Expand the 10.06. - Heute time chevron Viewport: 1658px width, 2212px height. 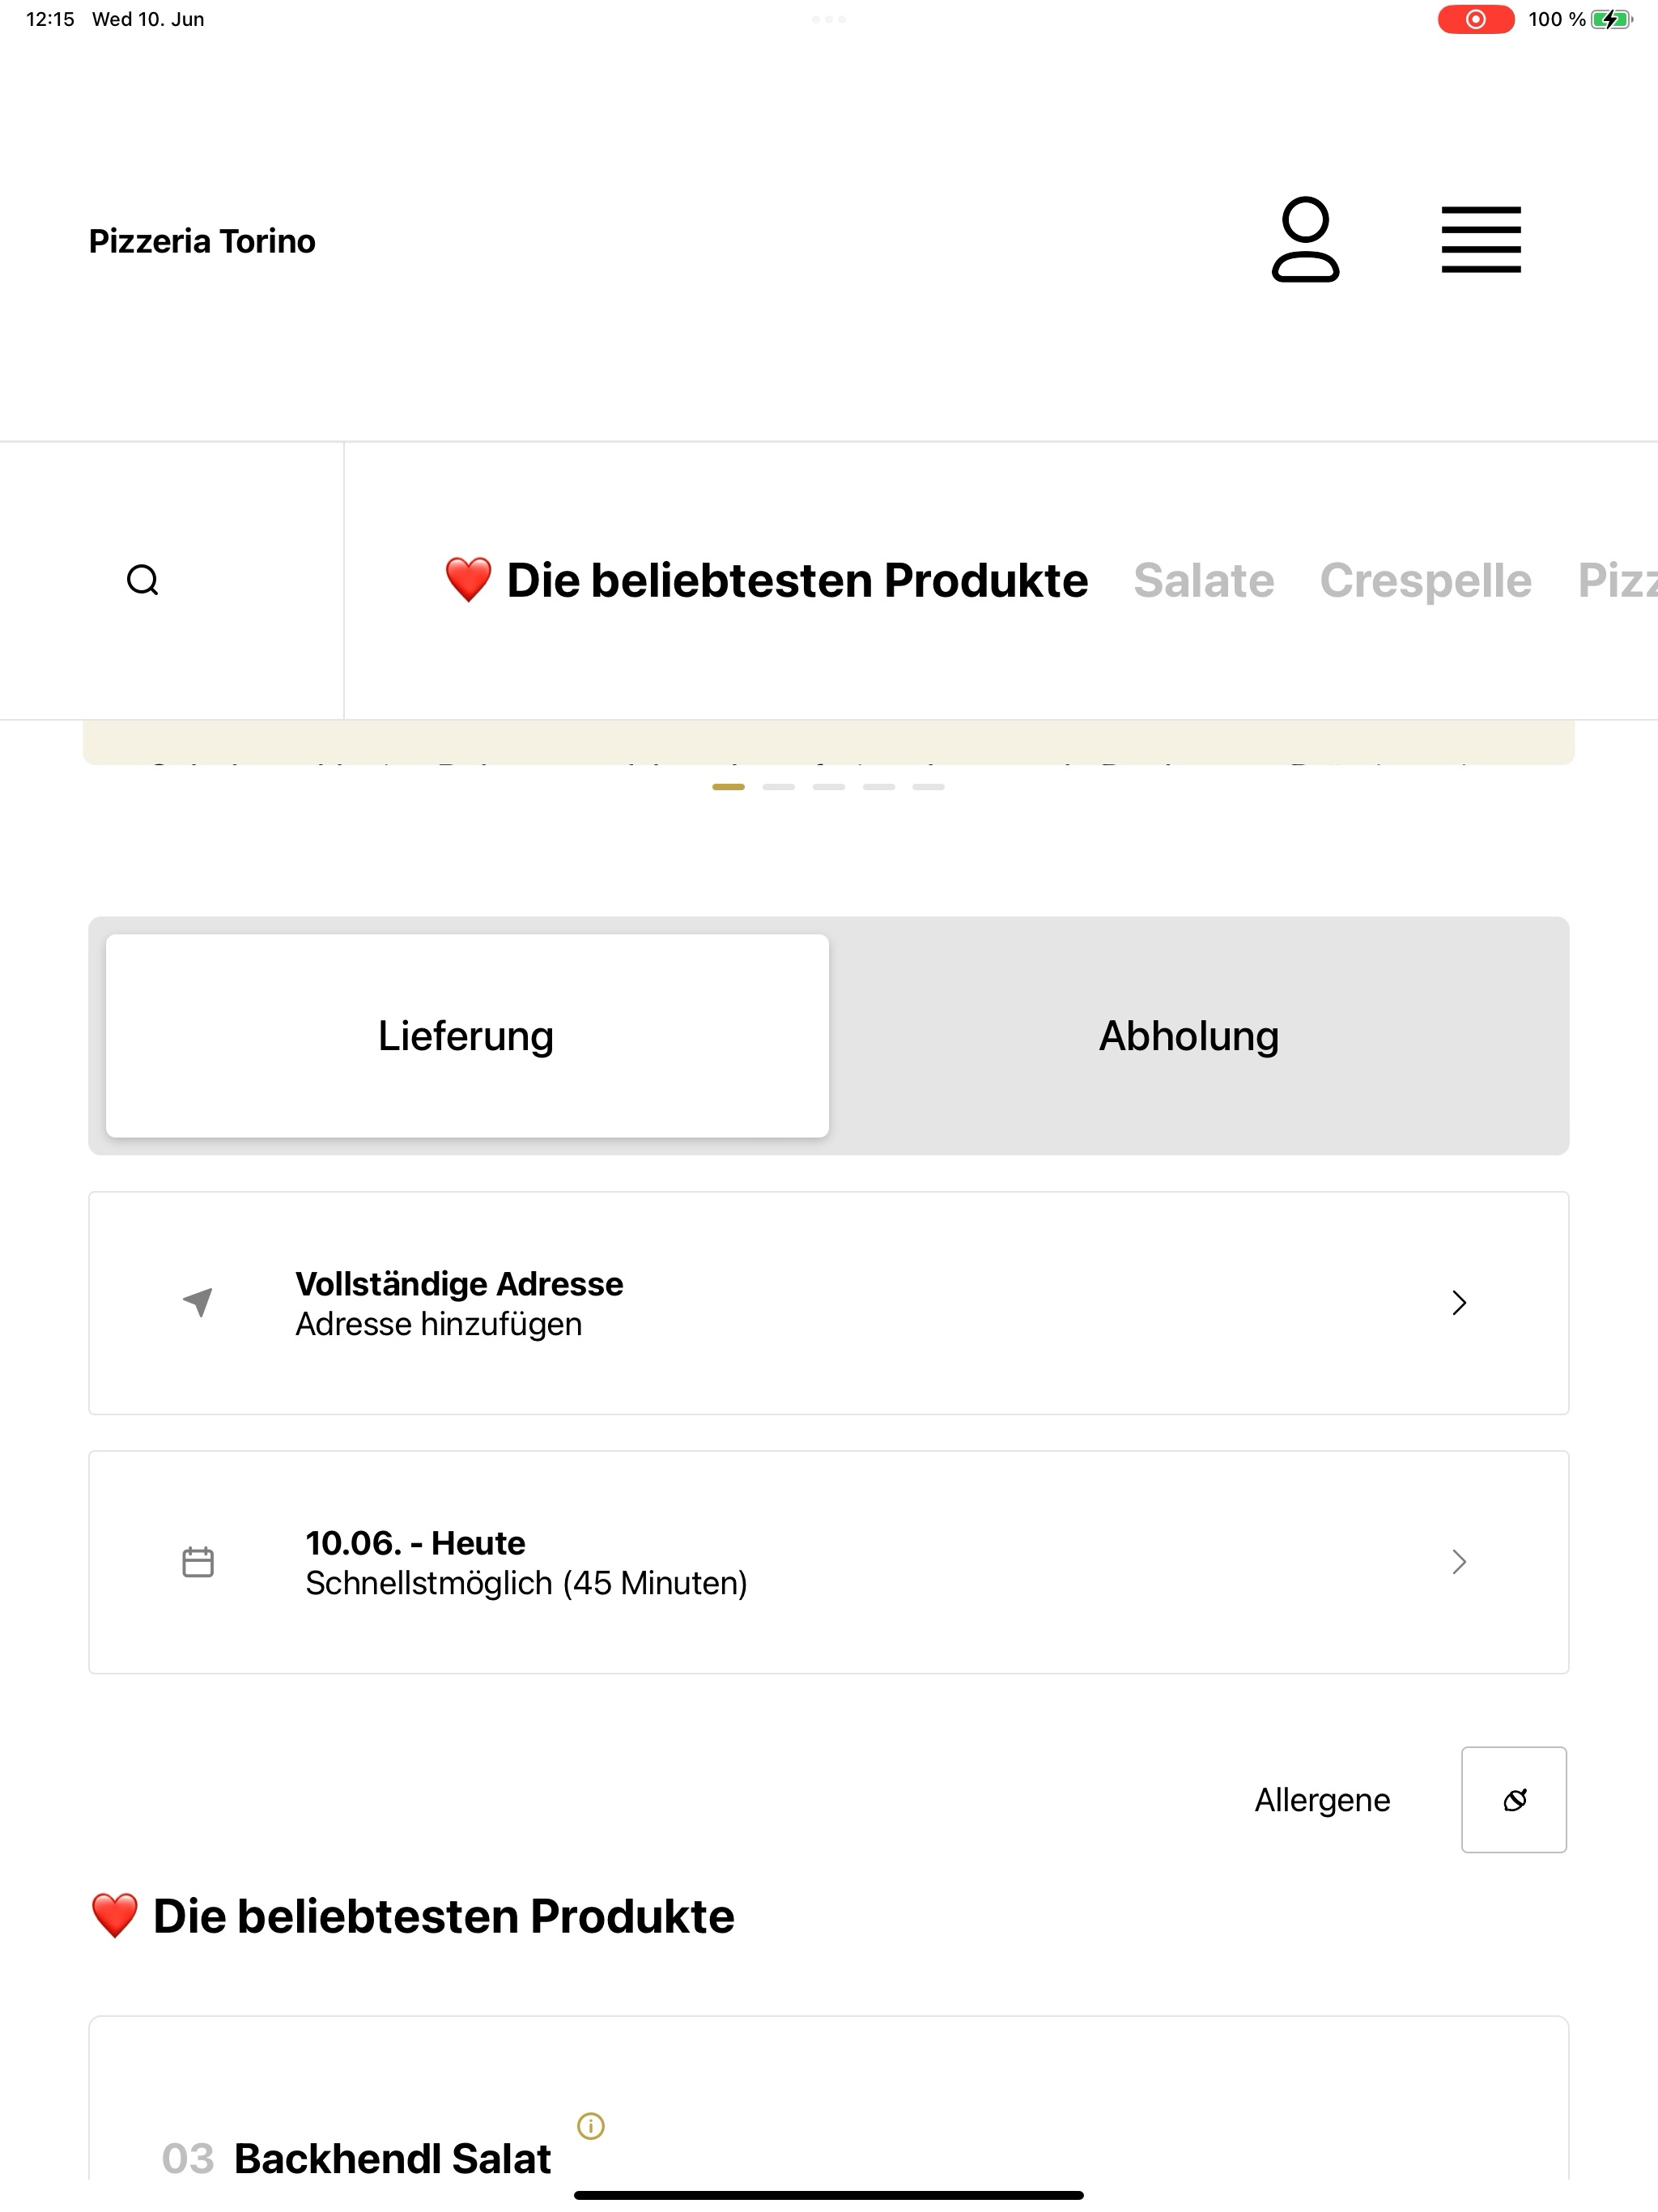pos(1459,1562)
